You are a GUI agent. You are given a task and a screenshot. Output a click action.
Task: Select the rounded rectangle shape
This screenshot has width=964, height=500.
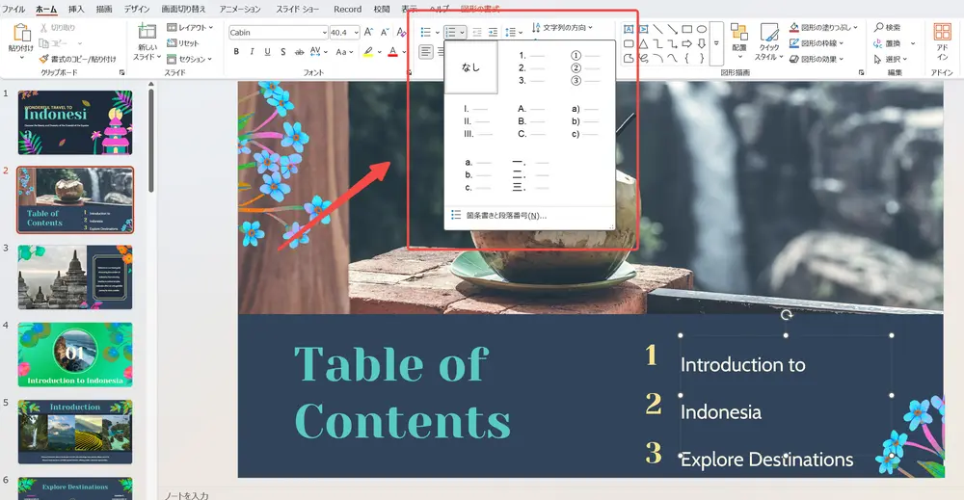pyautogui.click(x=629, y=43)
